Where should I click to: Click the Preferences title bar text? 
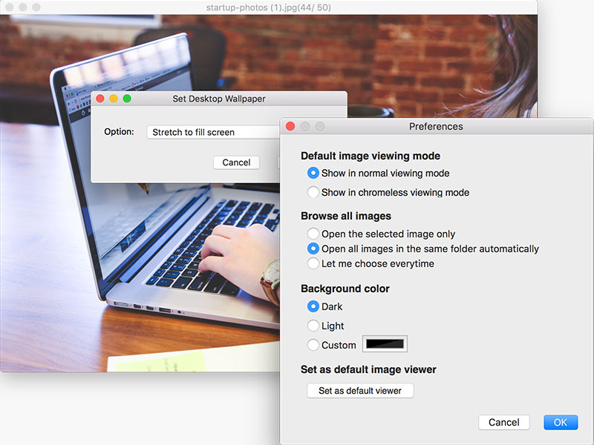point(436,126)
